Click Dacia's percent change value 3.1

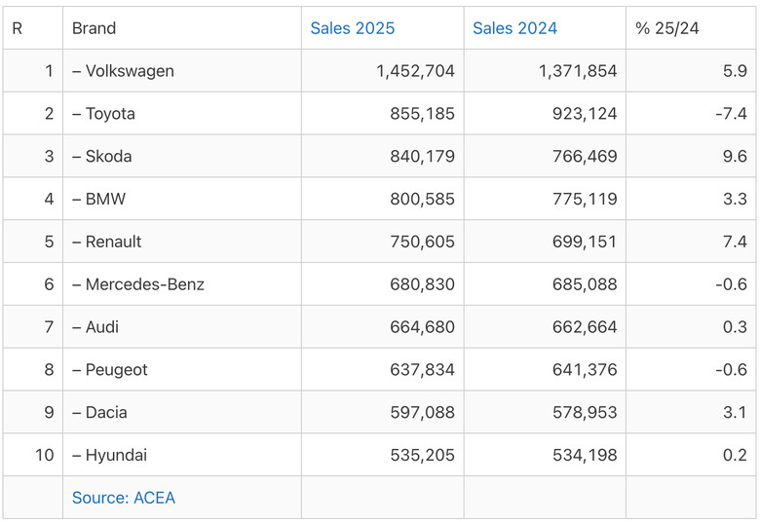point(735,412)
